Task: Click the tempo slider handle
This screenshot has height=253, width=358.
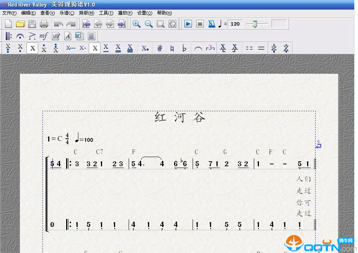Action: [x=255, y=24]
